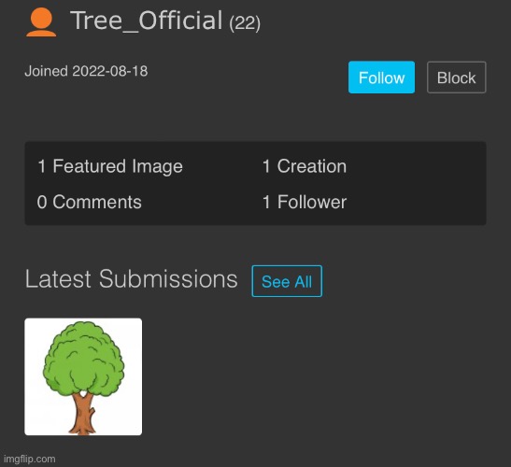This screenshot has width=511, height=467.
Task: View the 1 Follower stat
Action: coord(305,202)
